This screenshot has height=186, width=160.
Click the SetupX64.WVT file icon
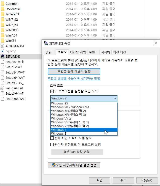pos(3,99)
